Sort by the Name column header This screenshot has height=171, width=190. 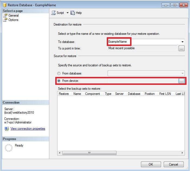click(x=77, y=94)
